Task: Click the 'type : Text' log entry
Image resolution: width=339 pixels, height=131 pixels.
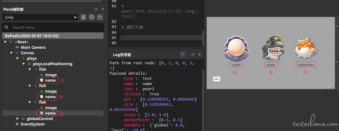Action: (138, 79)
